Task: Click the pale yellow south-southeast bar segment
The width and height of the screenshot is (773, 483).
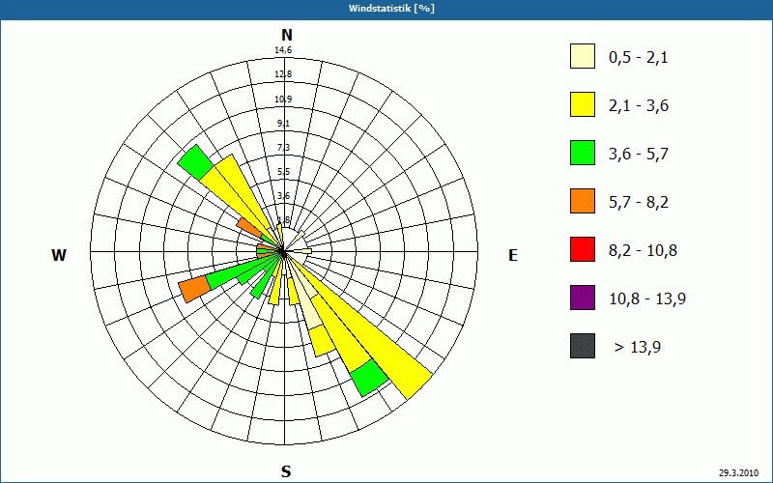Action: pyautogui.click(x=310, y=308)
